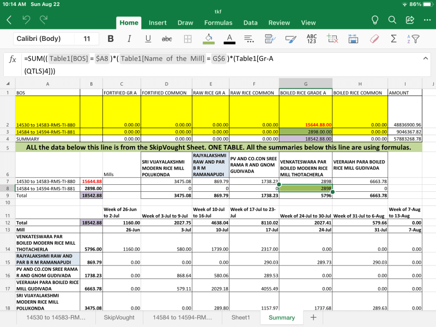
Task: Select cell 4055.49 in row 17
Action: point(254,286)
